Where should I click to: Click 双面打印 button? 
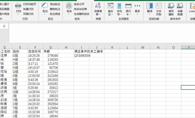pyautogui.click(x=28, y=14)
